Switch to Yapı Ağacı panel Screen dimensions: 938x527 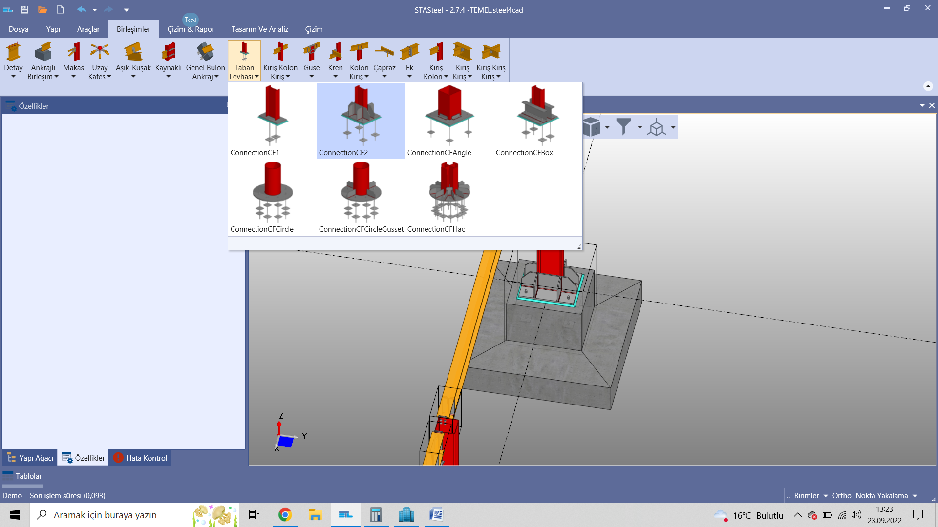[30, 458]
